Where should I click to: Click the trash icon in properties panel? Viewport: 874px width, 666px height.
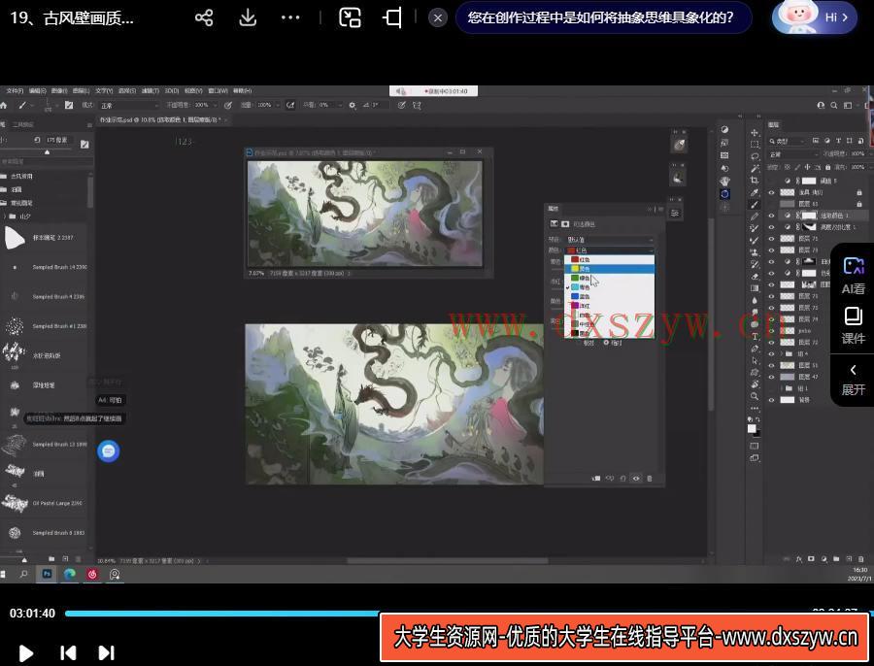650,479
